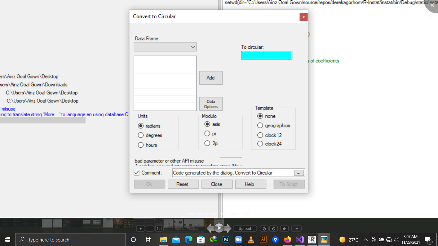Screen dimensions: 438x246
Task: Rotate the photo clockwise in Picasa
Action: [x=273, y=228]
